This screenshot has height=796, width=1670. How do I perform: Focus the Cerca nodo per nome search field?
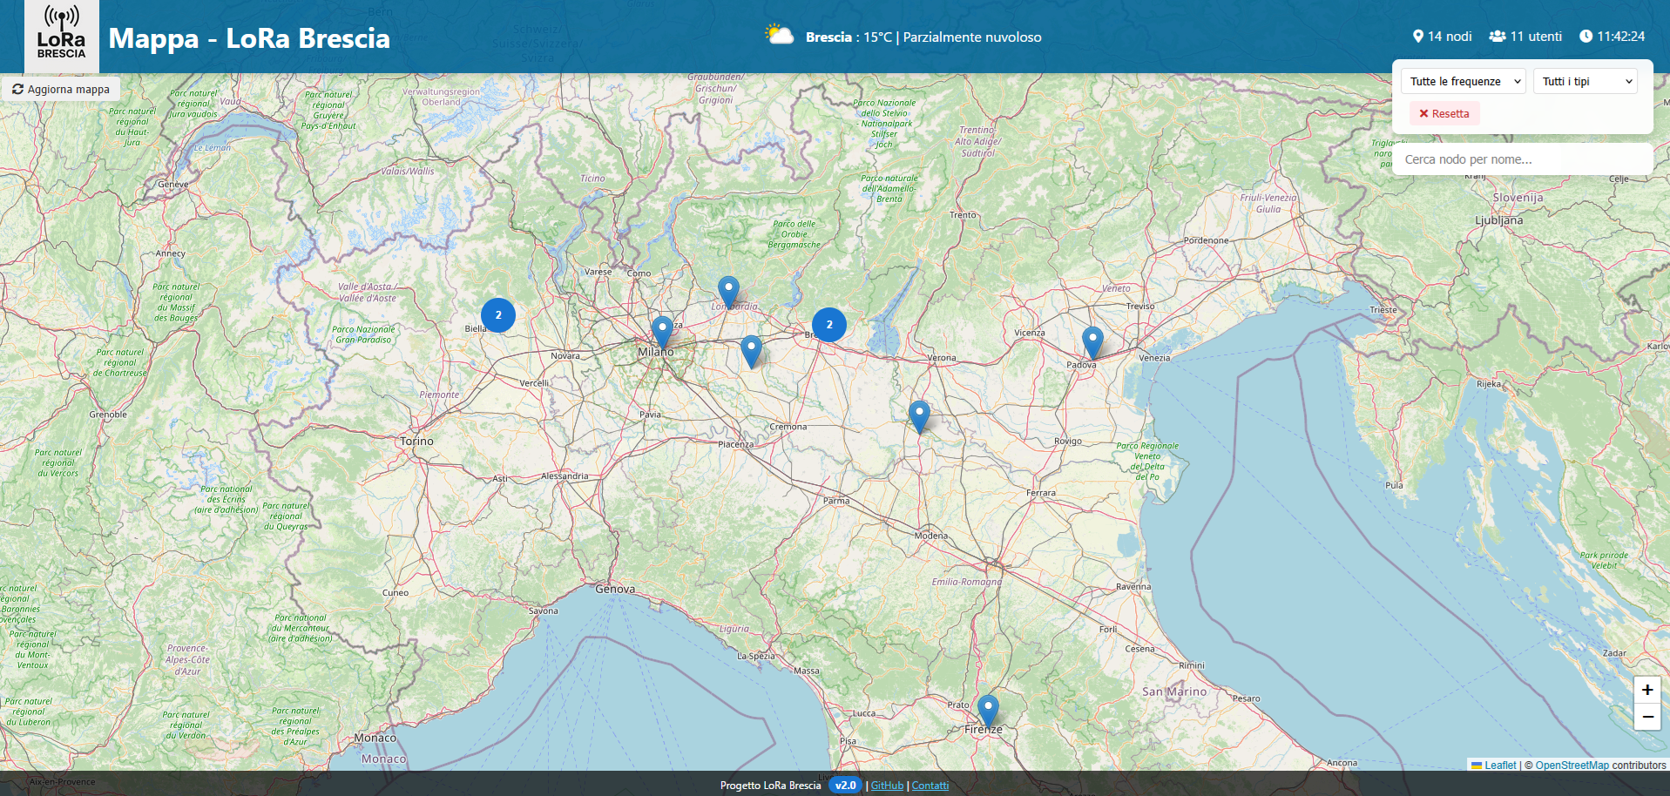tap(1523, 159)
